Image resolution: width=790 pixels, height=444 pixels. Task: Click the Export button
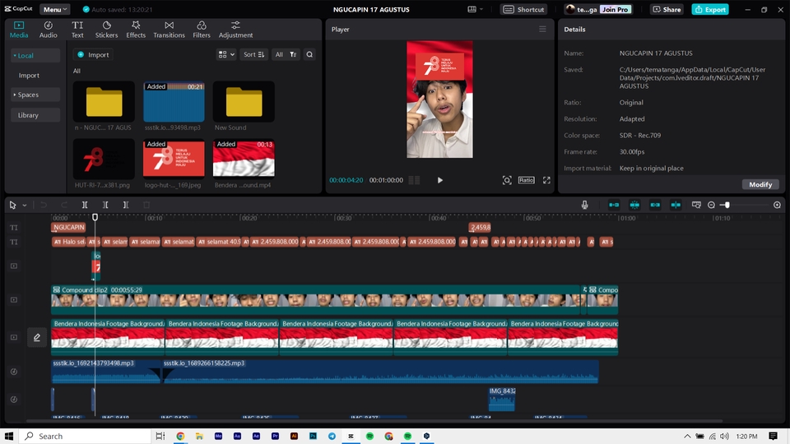pyautogui.click(x=710, y=9)
